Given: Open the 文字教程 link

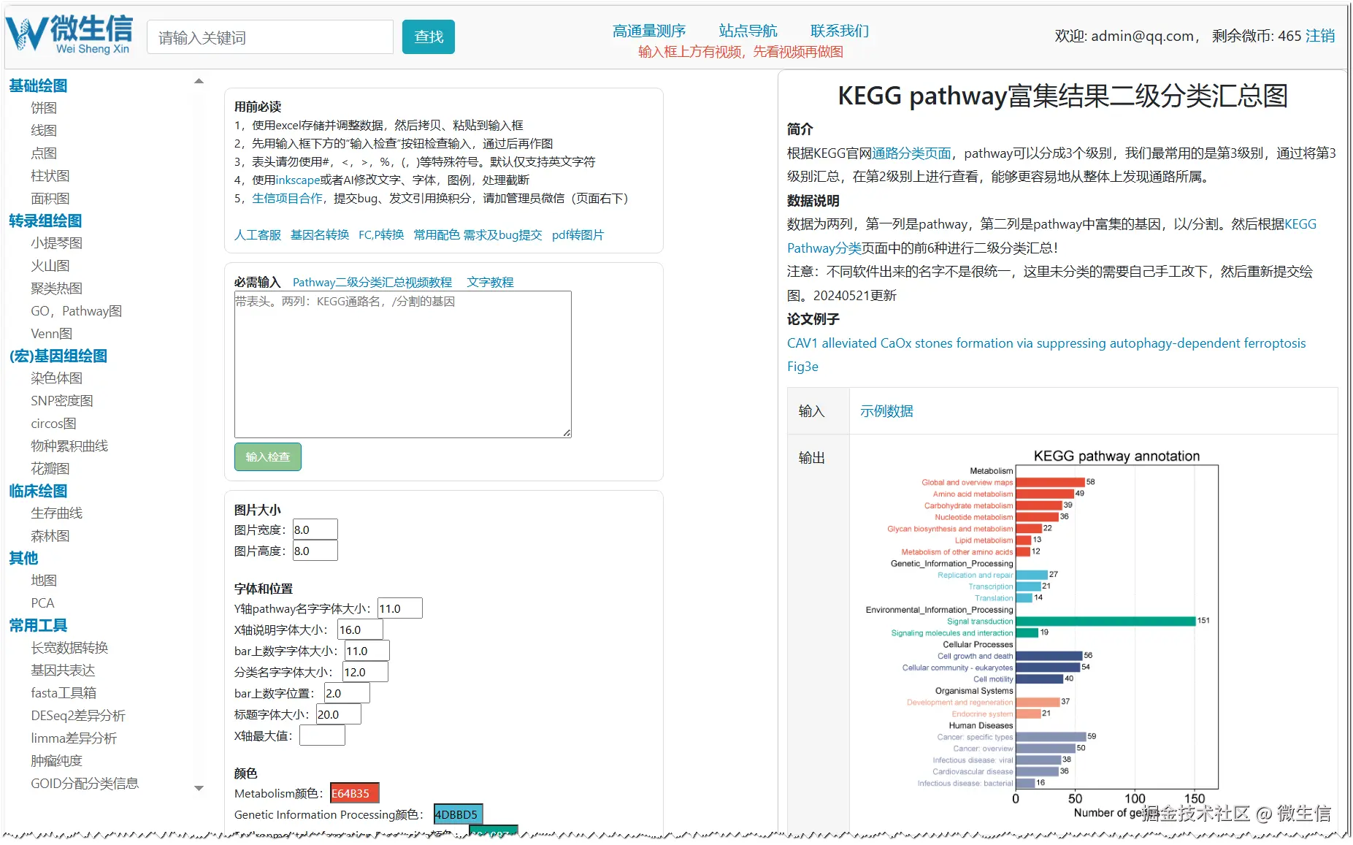Looking at the screenshot, I should pyautogui.click(x=490, y=283).
